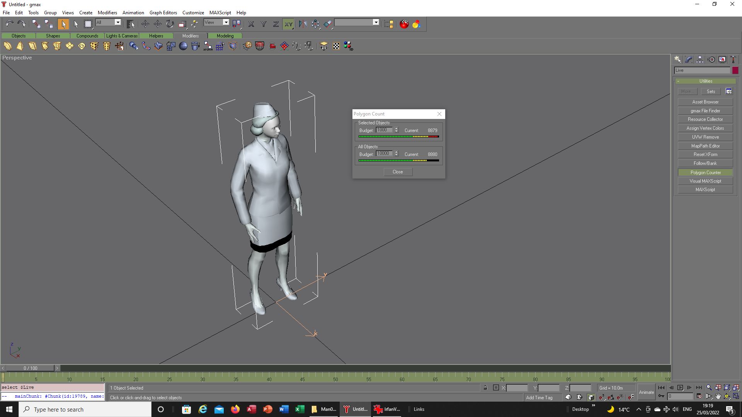The width and height of the screenshot is (742, 417).
Task: Activate the Select and Move tool
Action: coord(145,24)
